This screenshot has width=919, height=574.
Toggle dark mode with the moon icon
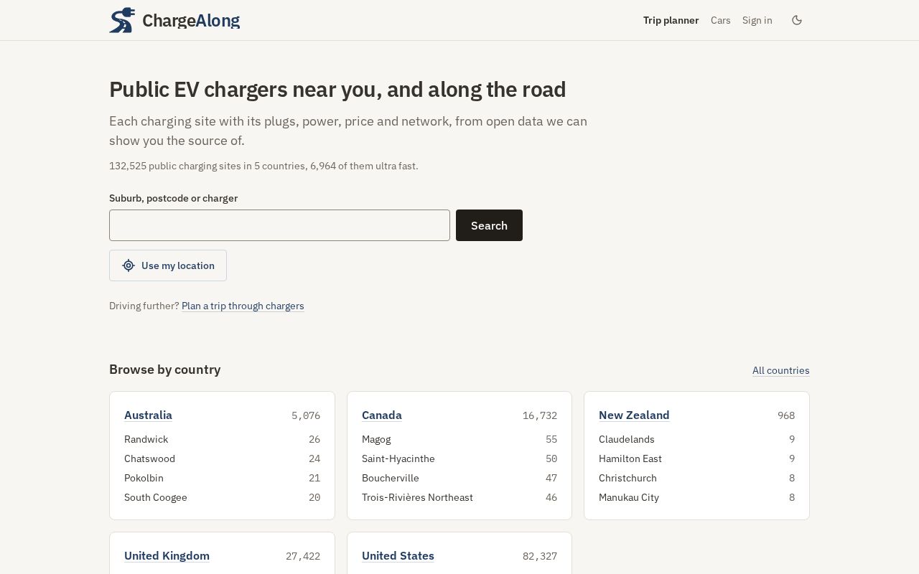click(797, 20)
